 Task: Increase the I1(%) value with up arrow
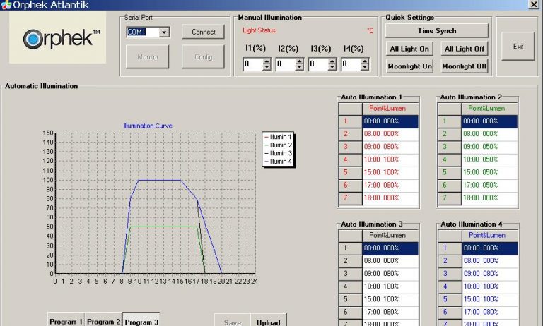pos(267,61)
